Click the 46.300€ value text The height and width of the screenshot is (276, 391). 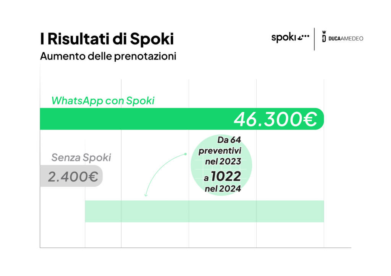coord(276,119)
